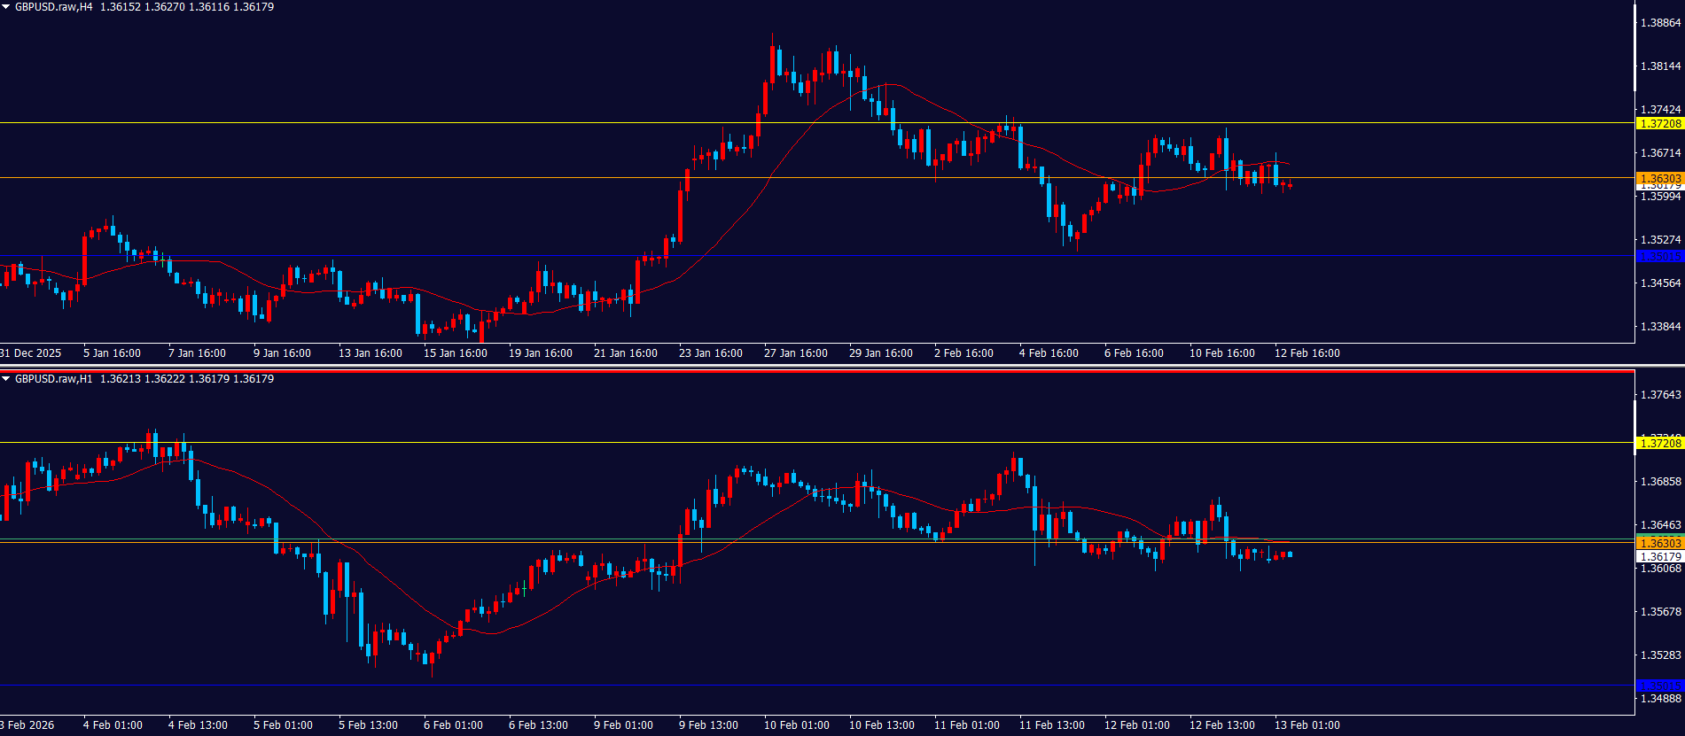
Task: Select the GBPUSD.raw,H1 chart title text
Action: coord(53,379)
